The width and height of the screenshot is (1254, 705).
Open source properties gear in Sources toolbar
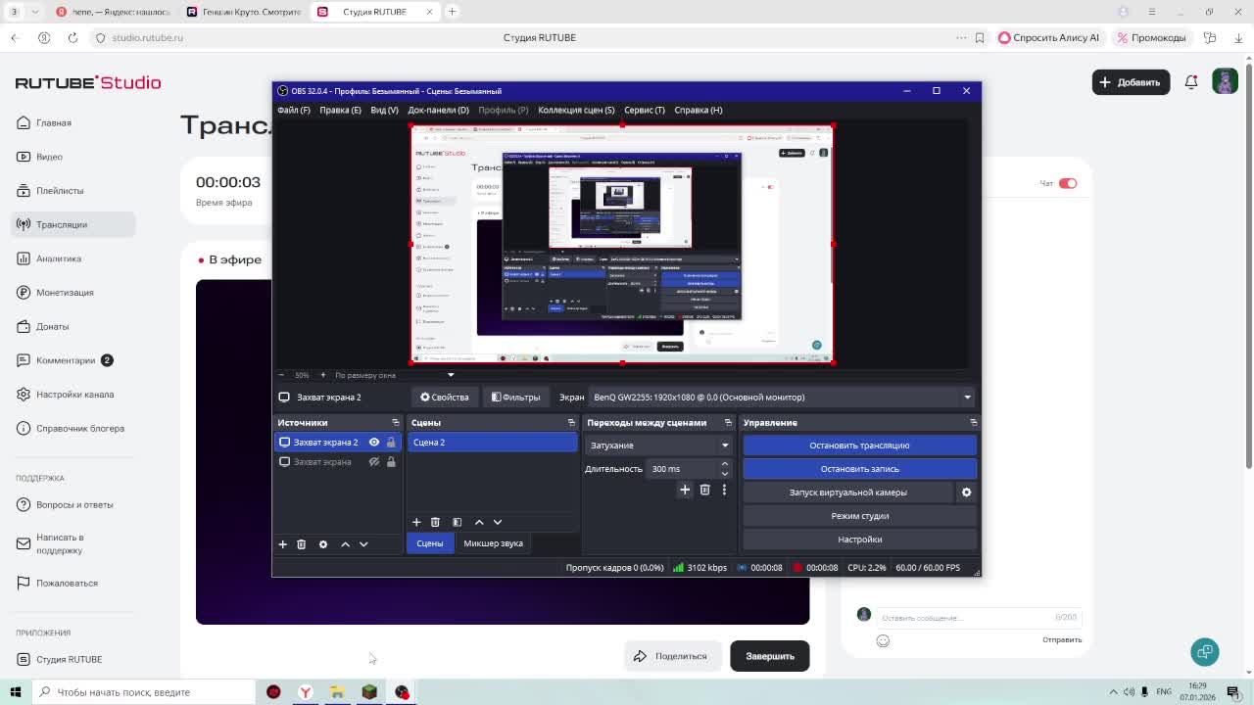[323, 544]
